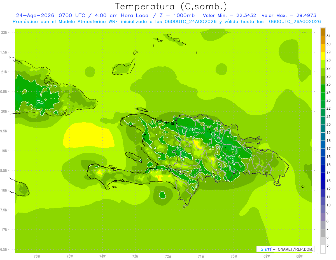Select the init time "0600UTC_24AGO2026"

[191, 22]
